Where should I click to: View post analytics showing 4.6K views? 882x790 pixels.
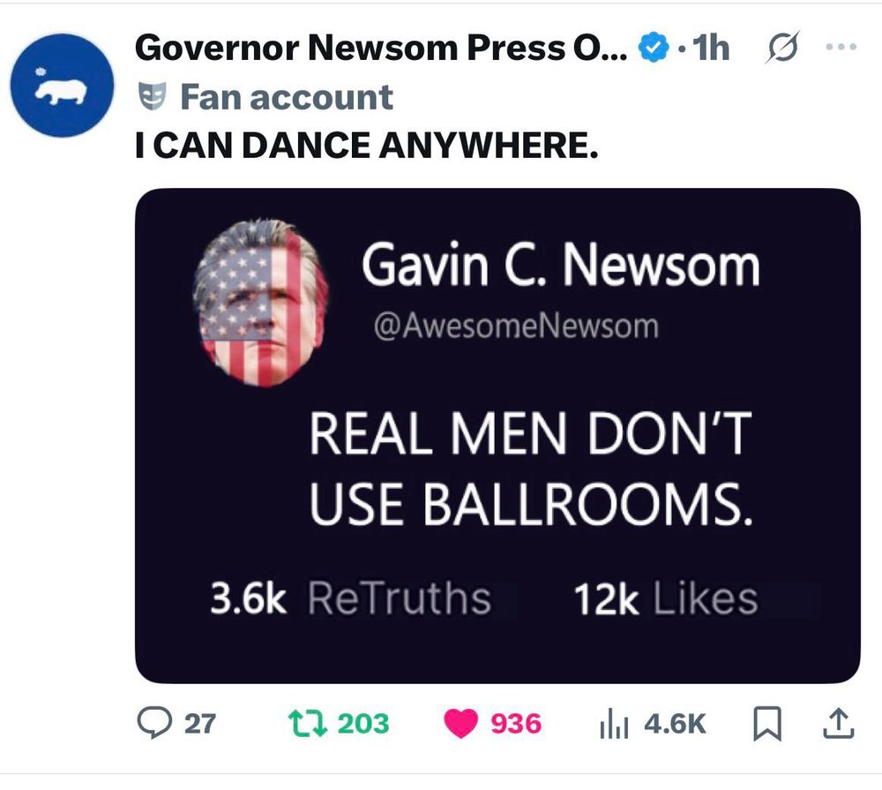[653, 724]
